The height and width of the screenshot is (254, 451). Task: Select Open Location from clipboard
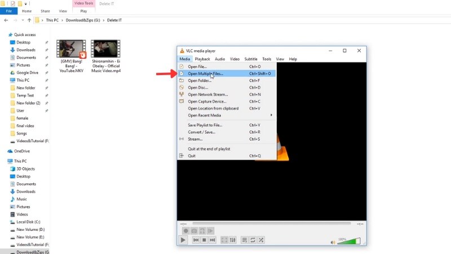(227, 108)
